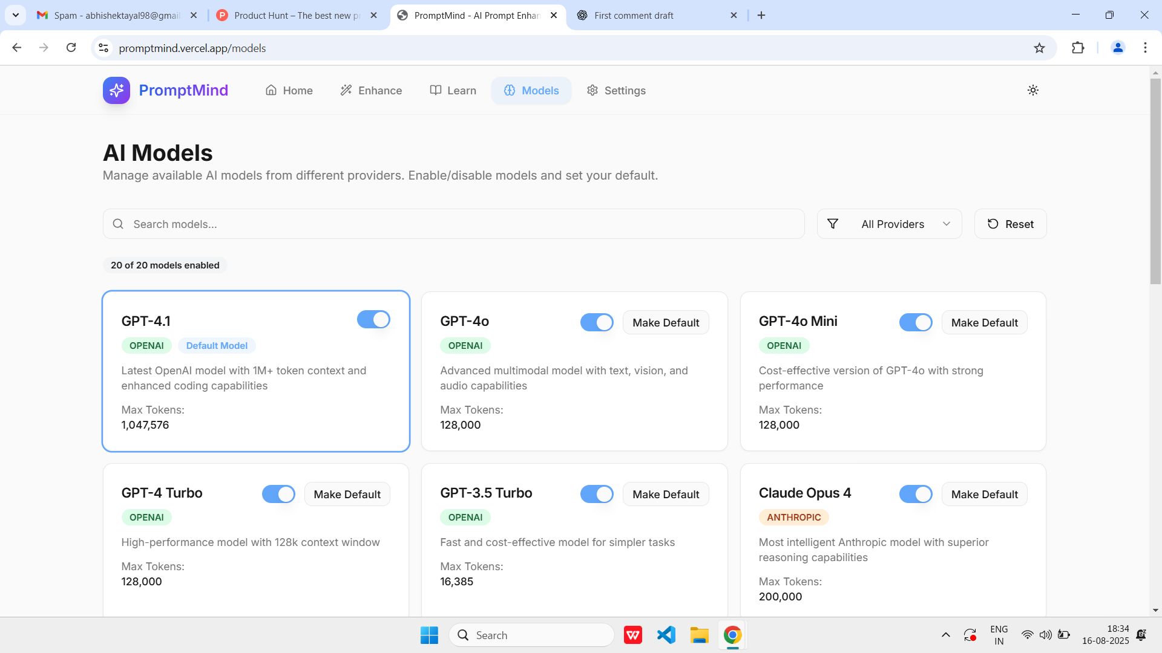The height and width of the screenshot is (653, 1162).
Task: Close the First comment draft tab
Action: tap(734, 15)
